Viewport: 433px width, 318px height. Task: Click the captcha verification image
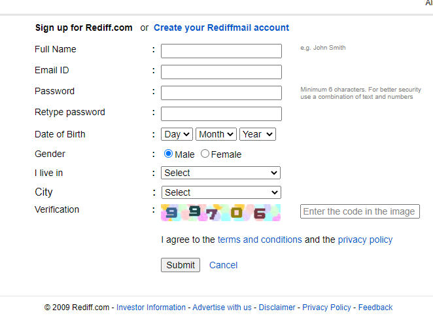pyautogui.click(x=220, y=213)
